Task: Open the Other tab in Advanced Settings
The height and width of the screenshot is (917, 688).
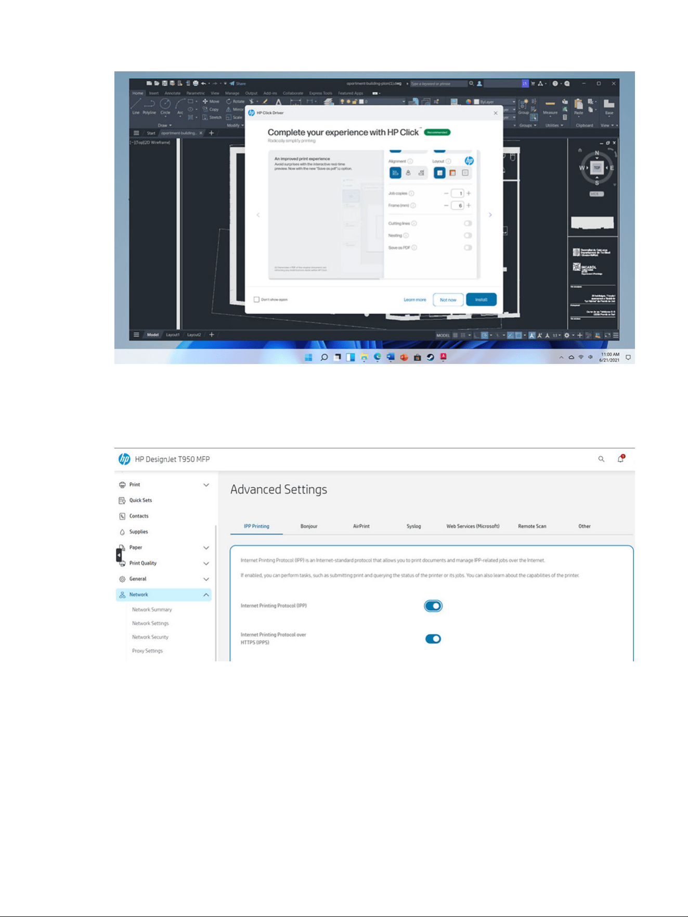Action: click(585, 526)
